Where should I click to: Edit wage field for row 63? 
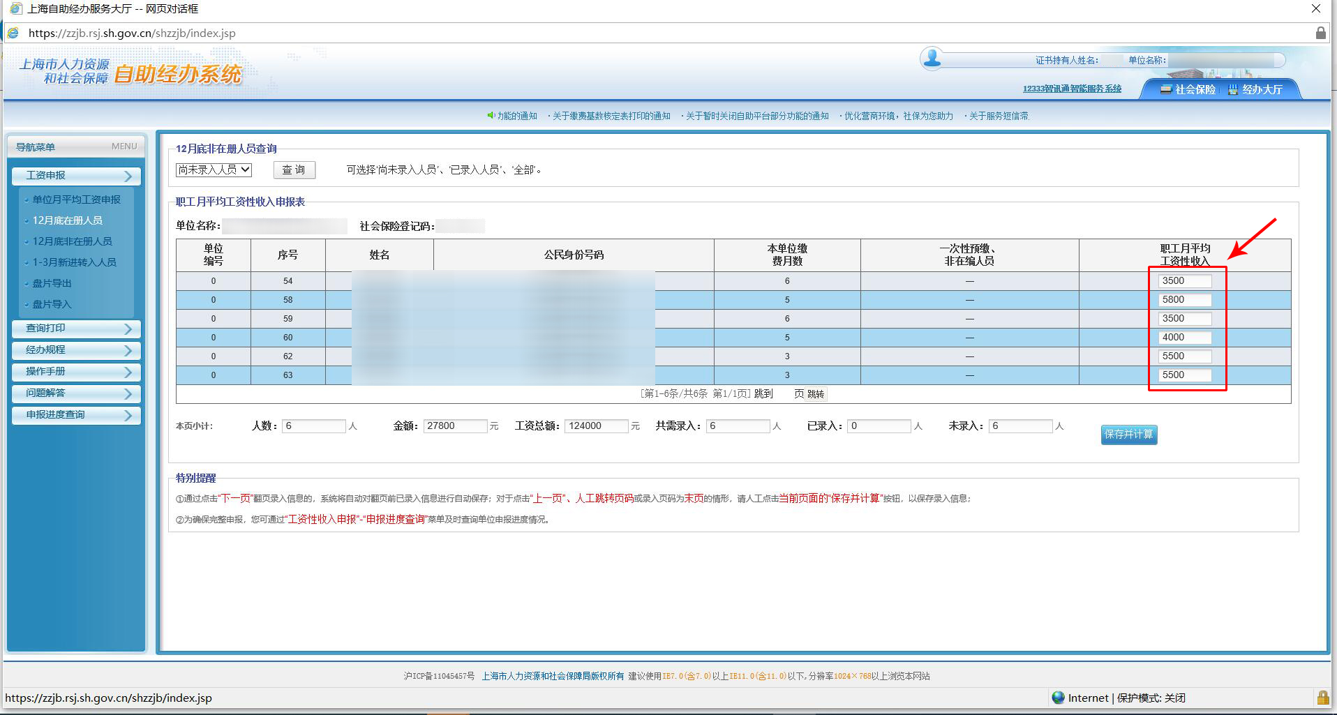pos(1185,375)
